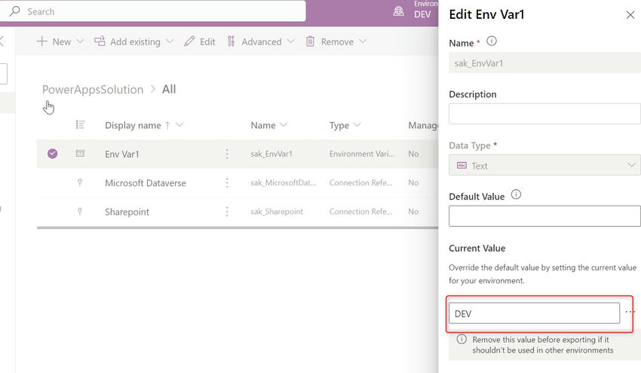Click the info icon beside Default Value
Screen dimensions: 641x373
[516, 194]
